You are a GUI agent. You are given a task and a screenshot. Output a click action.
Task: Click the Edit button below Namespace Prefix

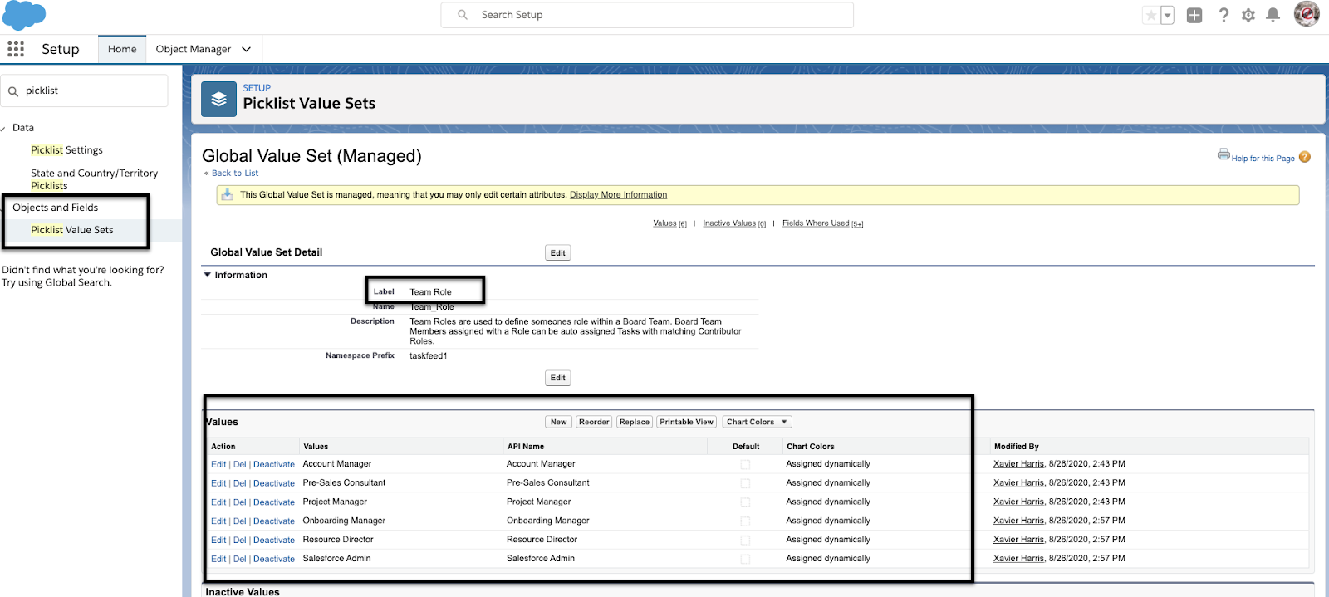(558, 378)
